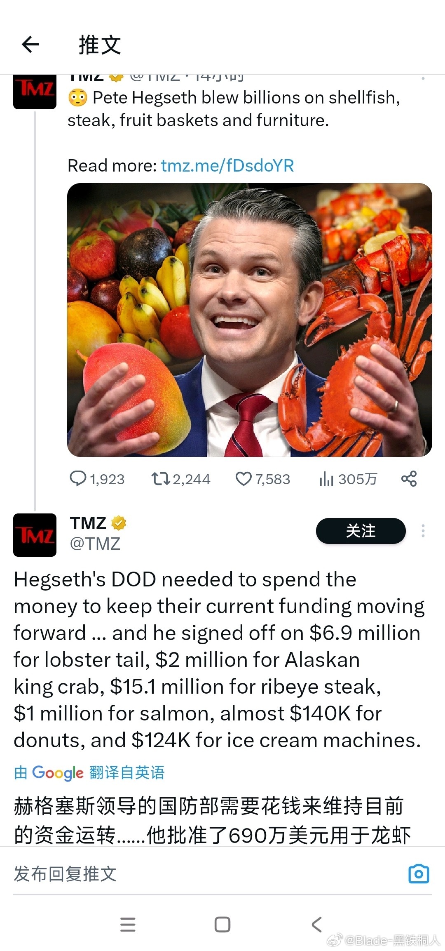The image size is (445, 951).
Task: Open Android recent apps menu button
Action: coord(128,924)
